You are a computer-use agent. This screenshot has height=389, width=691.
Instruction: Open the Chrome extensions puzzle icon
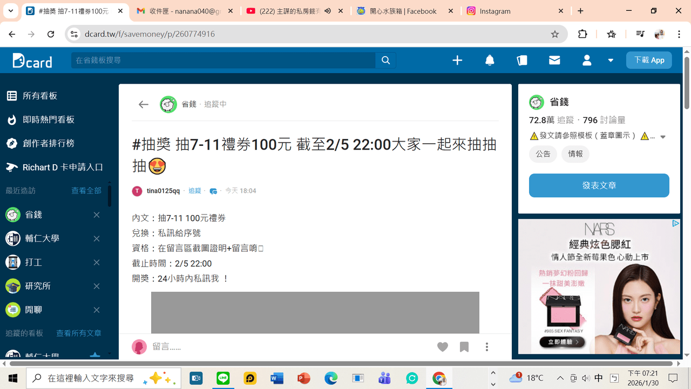582,34
